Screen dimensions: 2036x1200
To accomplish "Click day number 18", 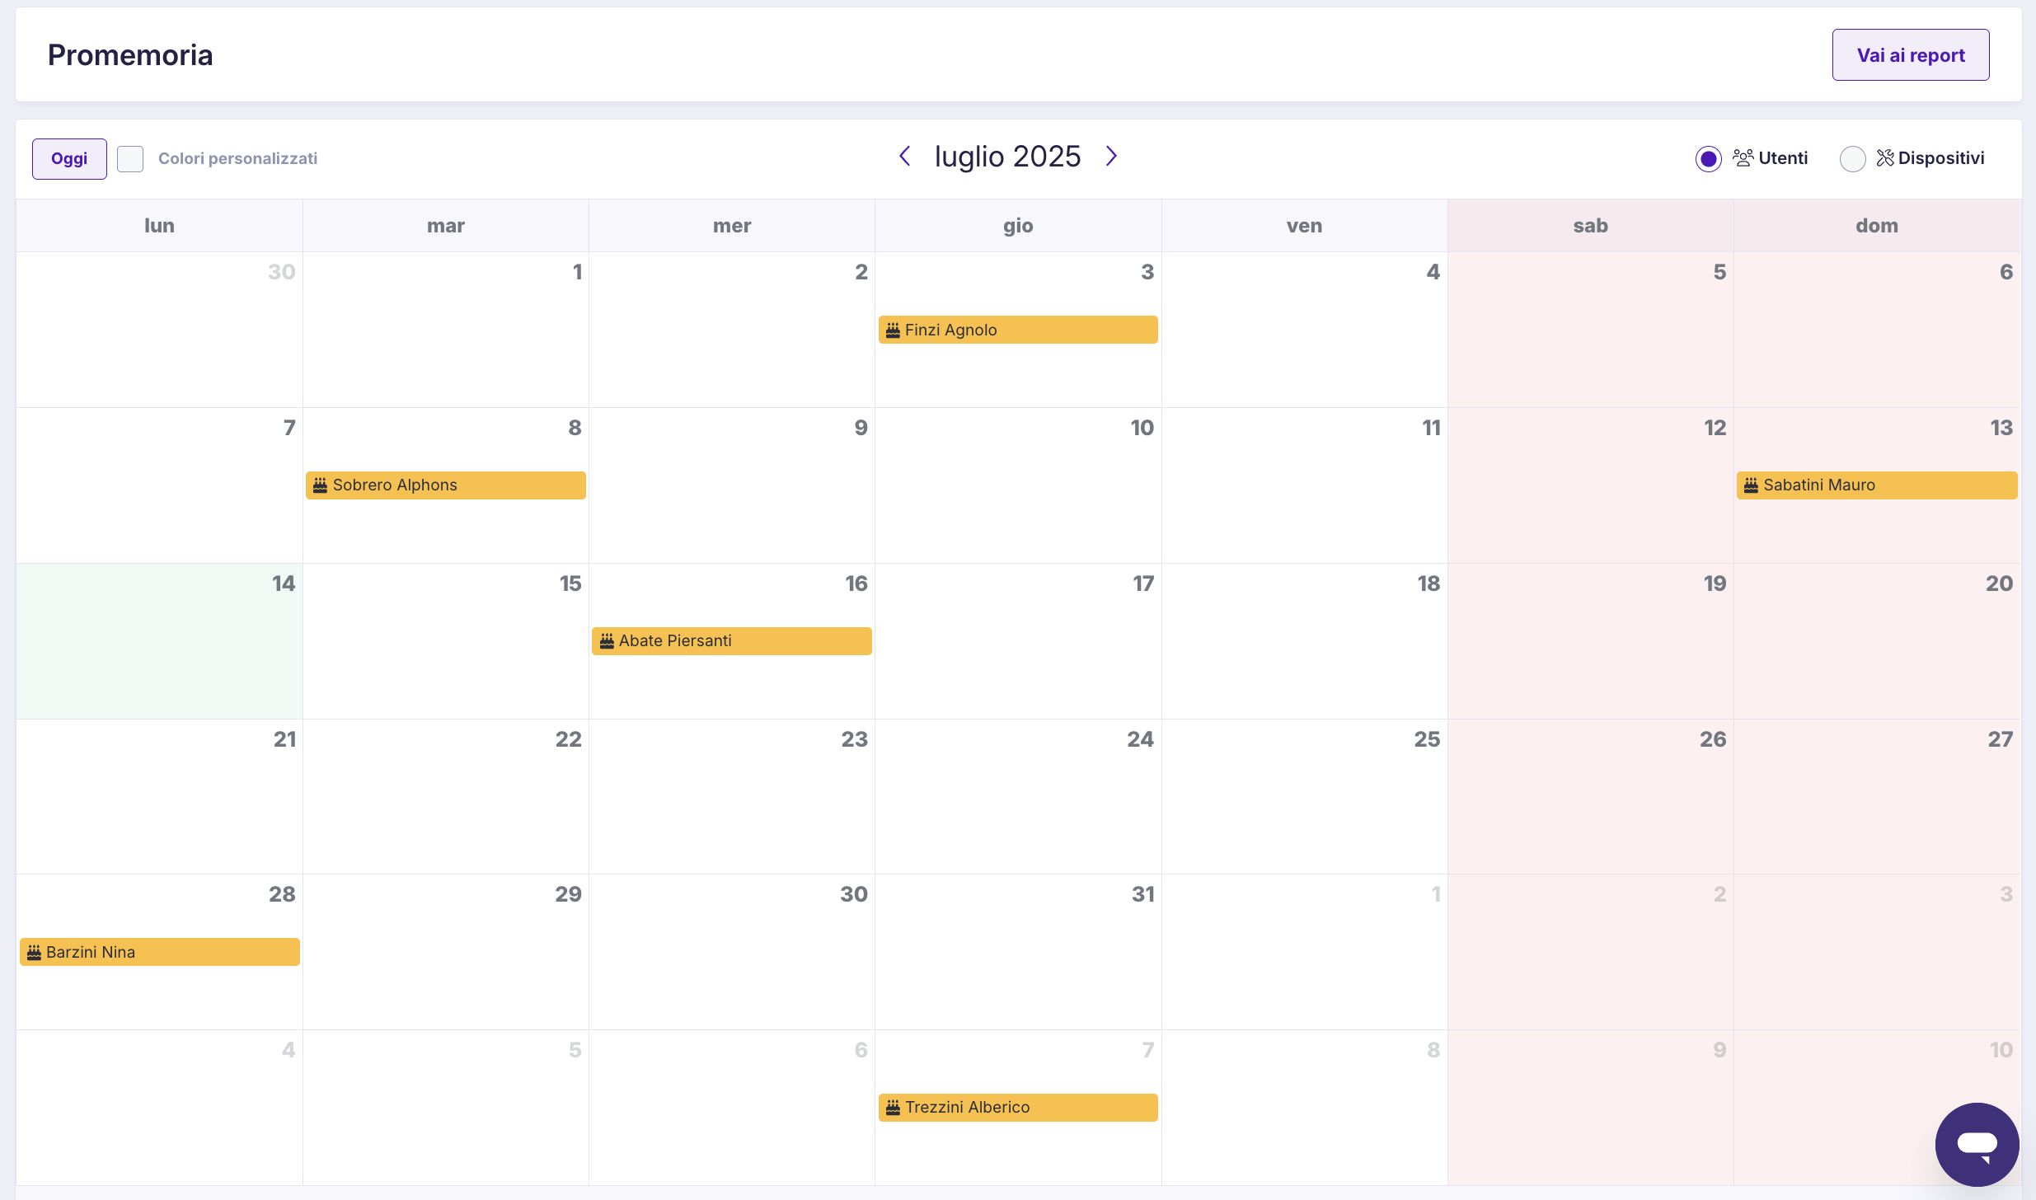I will coord(1428,584).
